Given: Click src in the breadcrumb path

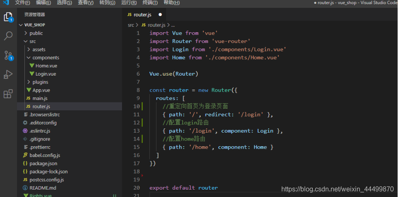Looking at the screenshot, I should click(131, 25).
